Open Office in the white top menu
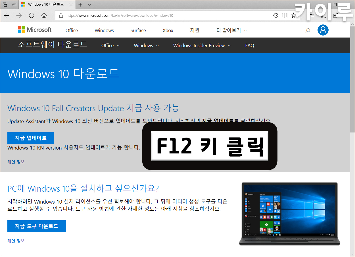Image resolution: width=355 pixels, height=257 pixels. pos(72,30)
